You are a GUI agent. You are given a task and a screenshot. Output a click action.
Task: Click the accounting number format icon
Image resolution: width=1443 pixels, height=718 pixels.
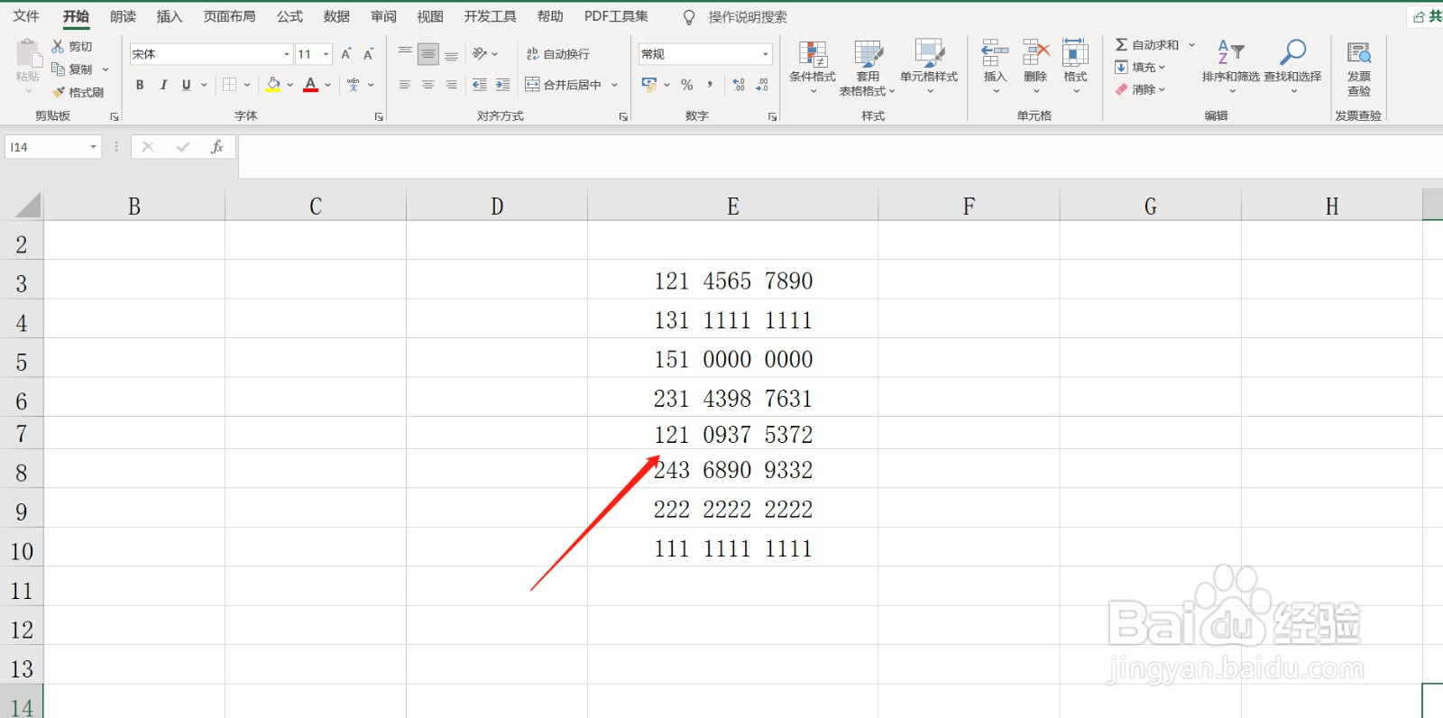click(649, 85)
